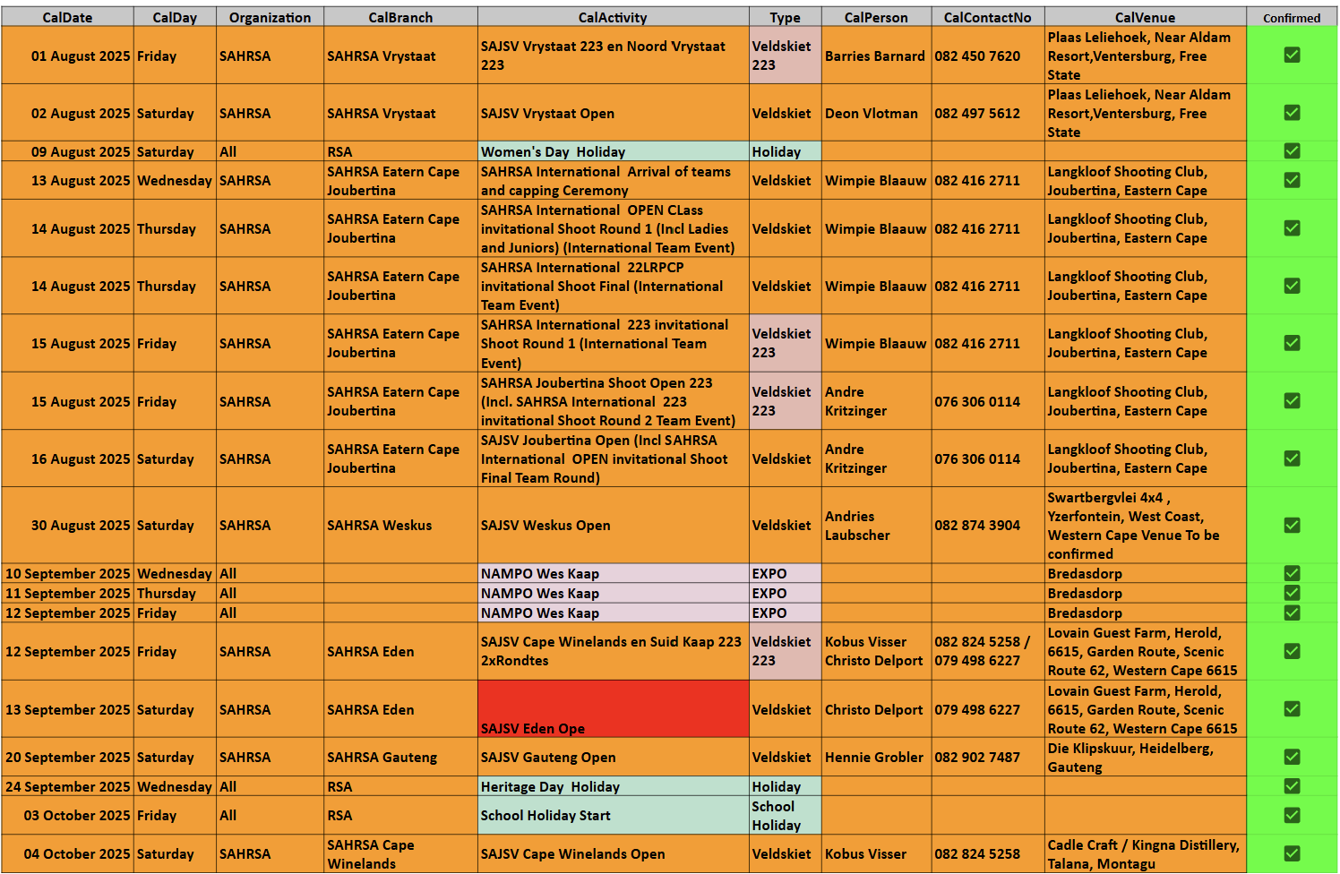Viewport: 1340px width, 874px height.
Task: Click the '16 August 2025' date cell
Action: click(67, 458)
